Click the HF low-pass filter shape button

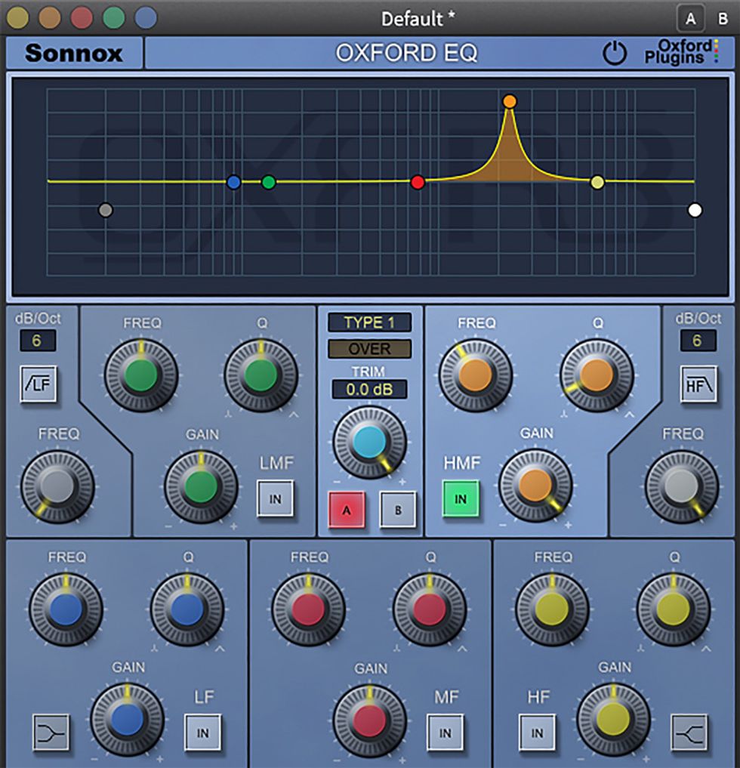tap(698, 384)
